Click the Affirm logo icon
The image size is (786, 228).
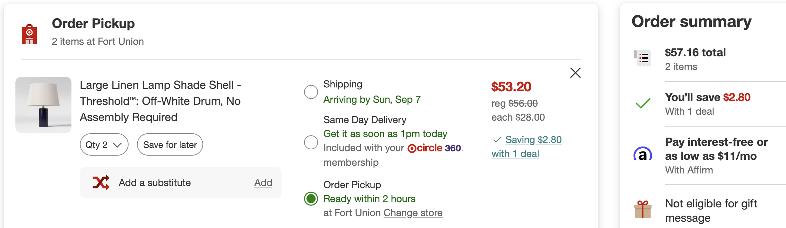coord(643,154)
